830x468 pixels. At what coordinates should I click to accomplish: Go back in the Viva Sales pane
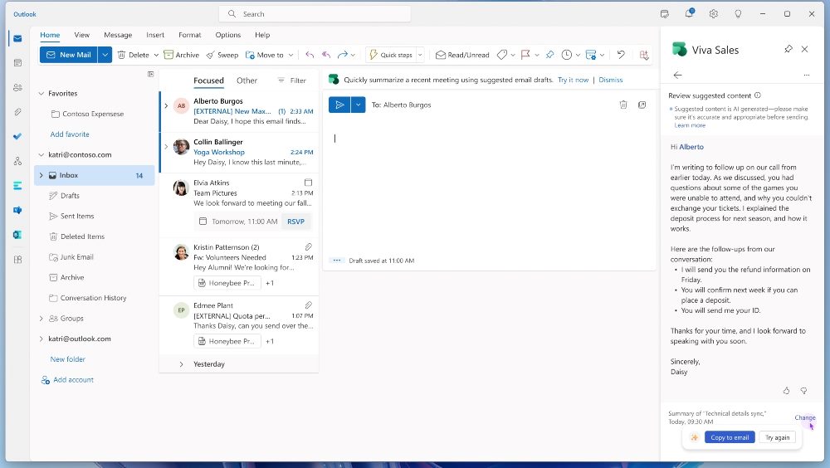[x=677, y=76]
